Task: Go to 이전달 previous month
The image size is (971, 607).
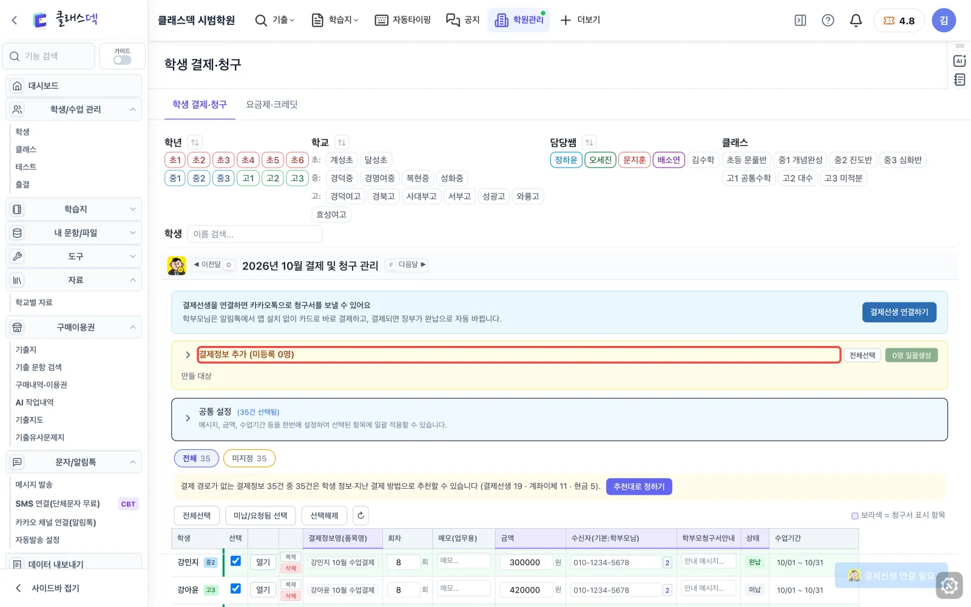Action: click(214, 265)
